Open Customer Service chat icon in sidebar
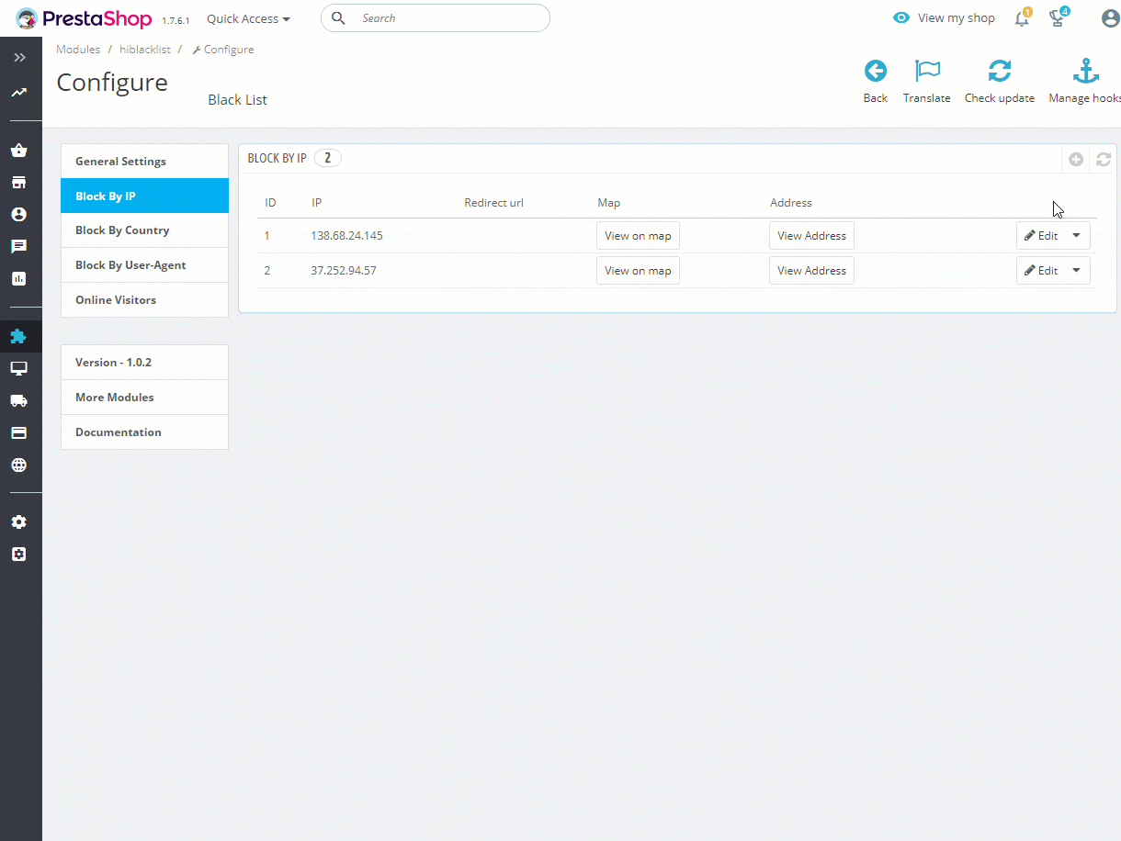 pos(19,246)
